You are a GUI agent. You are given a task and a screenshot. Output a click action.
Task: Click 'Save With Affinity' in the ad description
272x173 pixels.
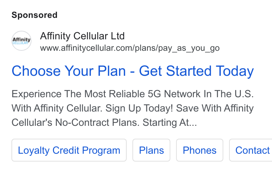(x=215, y=108)
